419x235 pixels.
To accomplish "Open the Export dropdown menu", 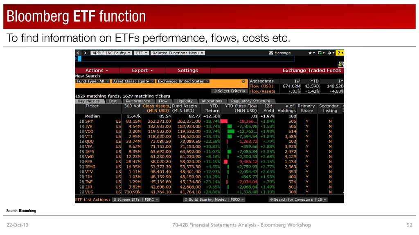I will coord(142,71).
